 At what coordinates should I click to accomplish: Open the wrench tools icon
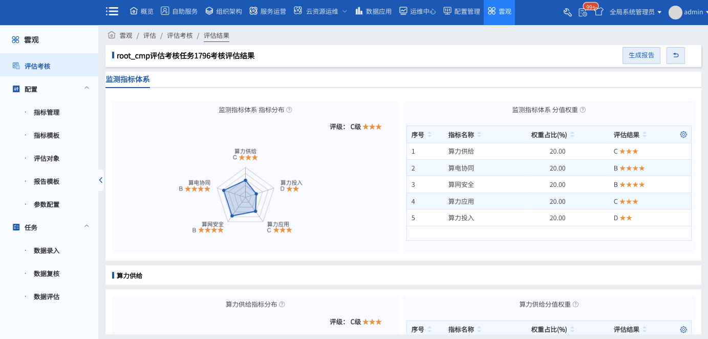tap(567, 12)
